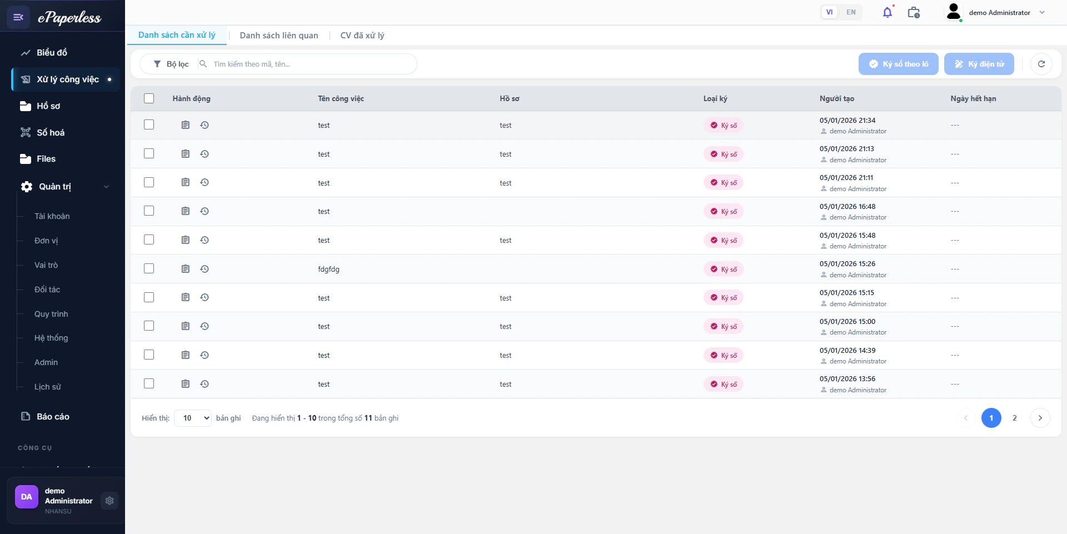Image resolution: width=1067 pixels, height=534 pixels.
Task: Go to next page arrow
Action: tap(1040, 418)
